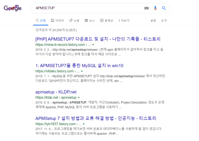Switch to the 동영상 tab
The image size is (199, 141).
(107, 20)
